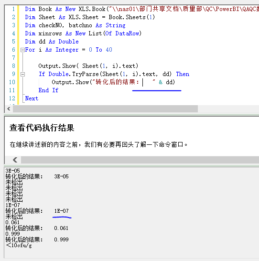The width and height of the screenshot is (259, 261).
Task: Click 'Book.Sheets(1)' on line 2
Action: pos(132,17)
